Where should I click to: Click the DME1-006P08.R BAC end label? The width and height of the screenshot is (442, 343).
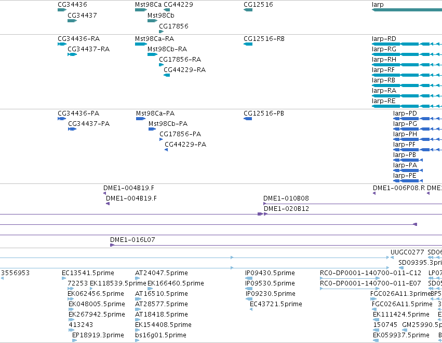[399, 189]
